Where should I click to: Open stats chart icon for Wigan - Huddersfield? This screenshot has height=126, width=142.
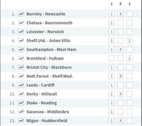point(21,121)
